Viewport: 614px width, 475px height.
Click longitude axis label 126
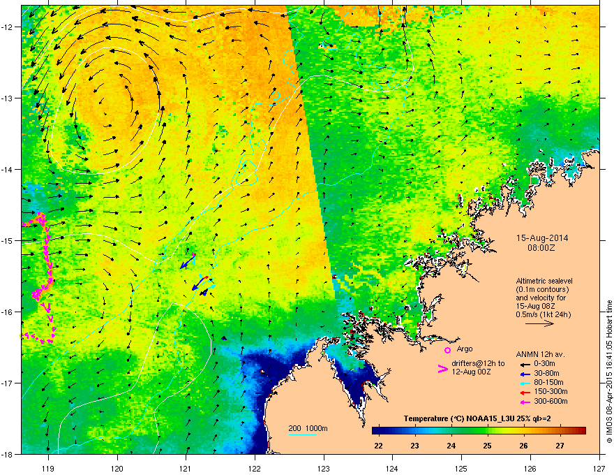tap(530, 468)
